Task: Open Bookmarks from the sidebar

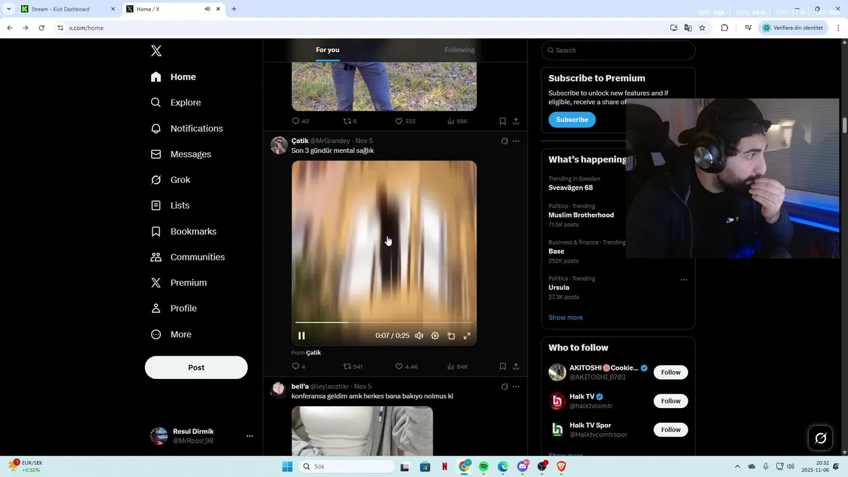Action: point(184,231)
